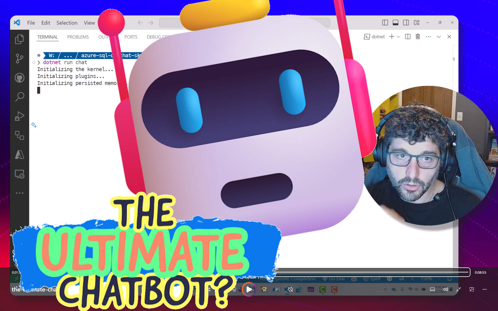498x311 pixels.
Task: Open the Search view magnifier icon
Action: coord(20,97)
